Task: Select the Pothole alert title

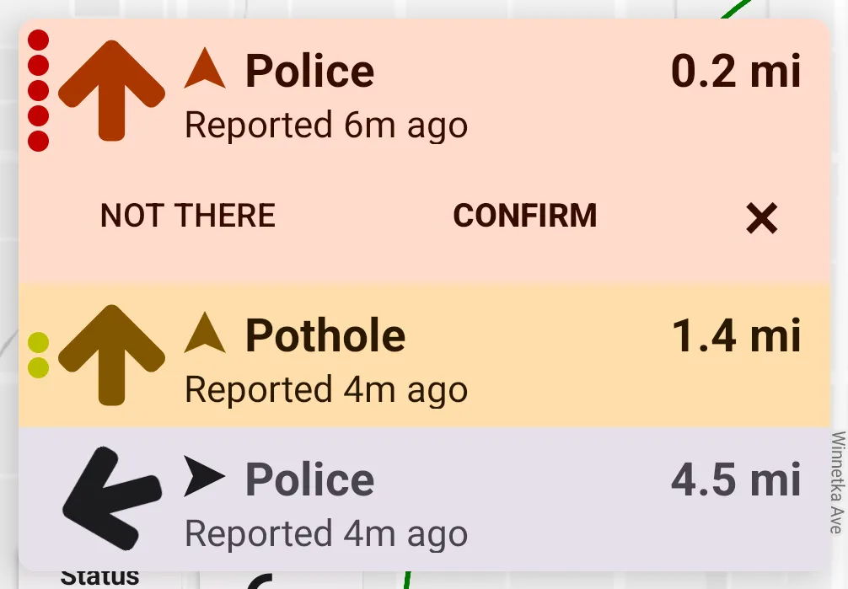Action: [x=325, y=335]
